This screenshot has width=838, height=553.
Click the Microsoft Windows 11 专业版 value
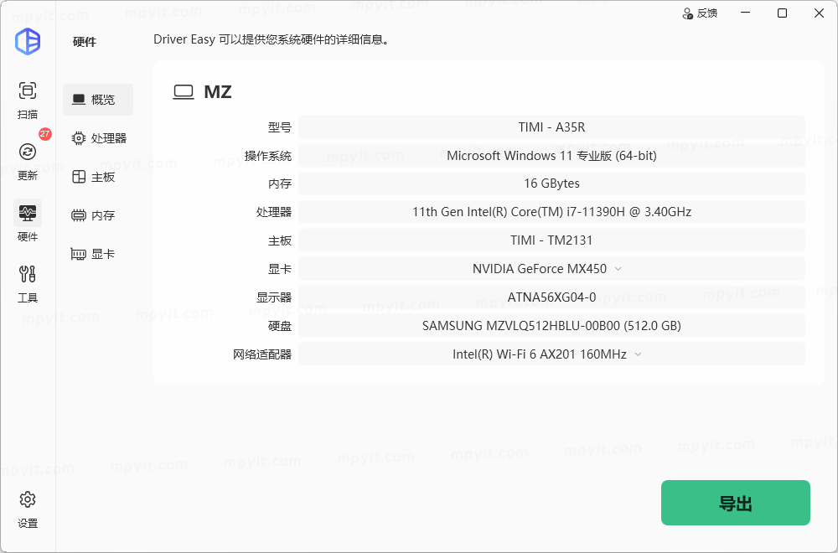point(551,156)
